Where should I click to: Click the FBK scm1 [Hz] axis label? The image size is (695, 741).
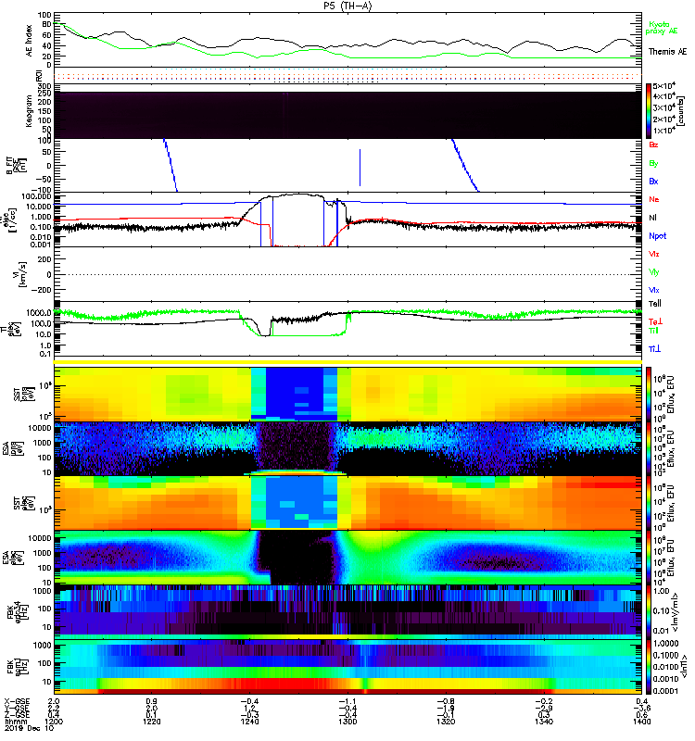tap(18, 665)
